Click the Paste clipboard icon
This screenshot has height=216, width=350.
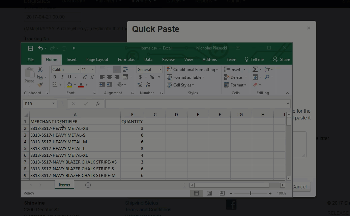(x=29, y=73)
